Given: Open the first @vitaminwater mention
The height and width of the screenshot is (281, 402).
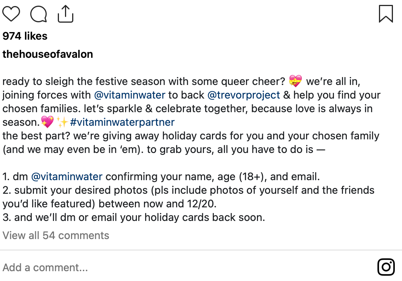Looking at the screenshot, I should [x=130, y=95].
